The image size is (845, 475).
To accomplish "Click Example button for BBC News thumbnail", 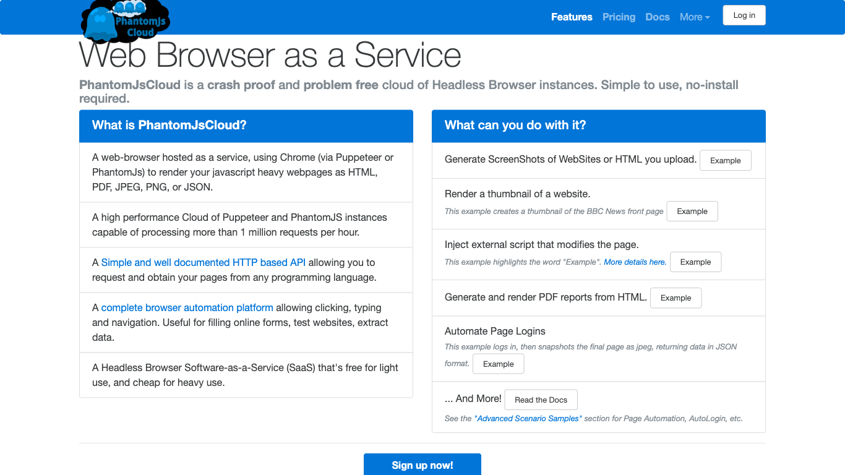I will pyautogui.click(x=692, y=211).
